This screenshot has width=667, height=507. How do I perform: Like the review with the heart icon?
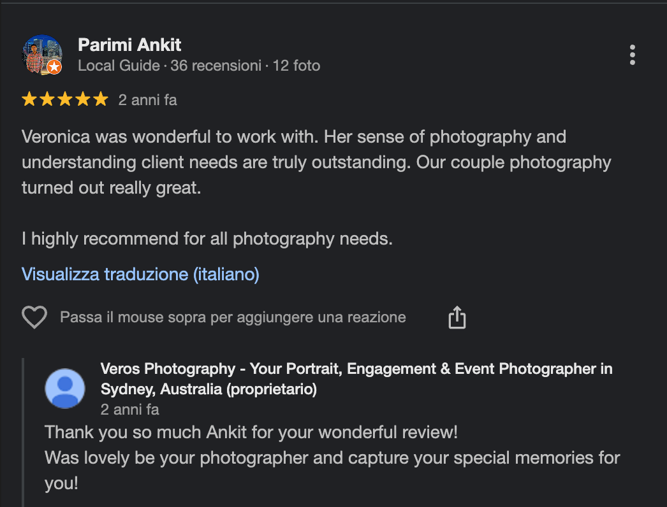(34, 317)
